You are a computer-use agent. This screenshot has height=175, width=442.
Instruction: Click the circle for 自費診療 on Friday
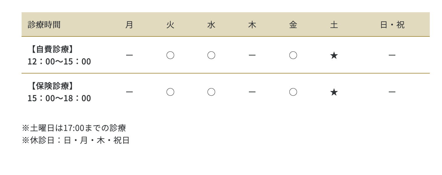[293, 55]
